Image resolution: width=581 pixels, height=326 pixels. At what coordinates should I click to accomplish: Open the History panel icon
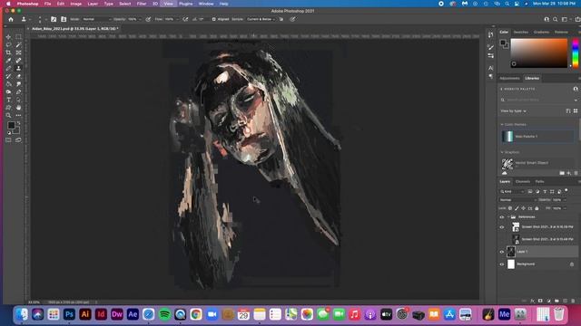pos(490,34)
